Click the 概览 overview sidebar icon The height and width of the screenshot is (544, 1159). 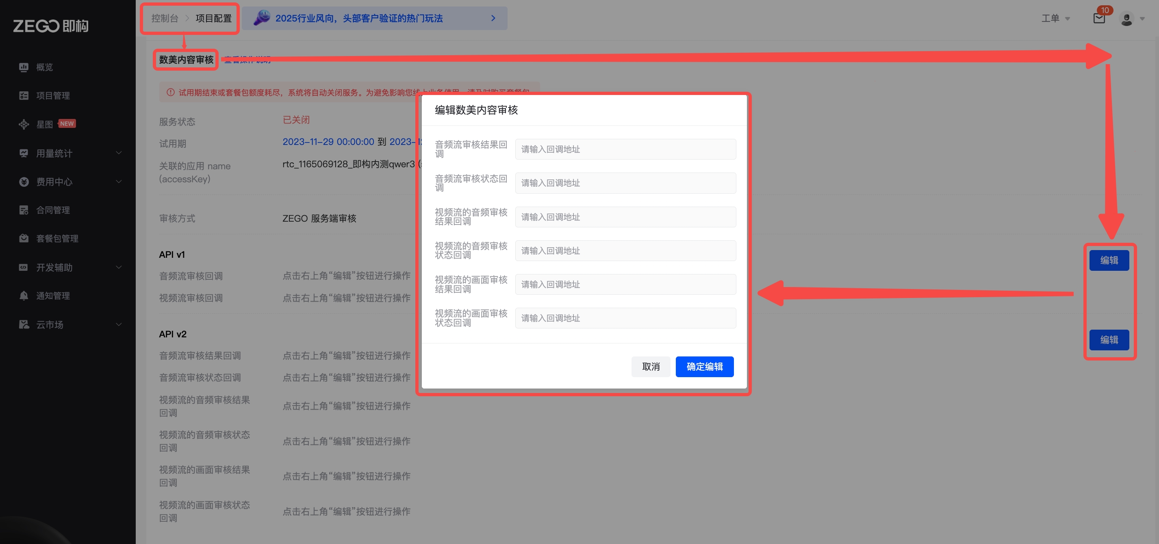24,67
